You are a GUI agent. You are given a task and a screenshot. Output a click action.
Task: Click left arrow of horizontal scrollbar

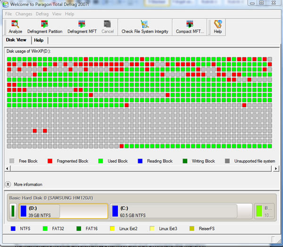pyautogui.click(x=7, y=169)
